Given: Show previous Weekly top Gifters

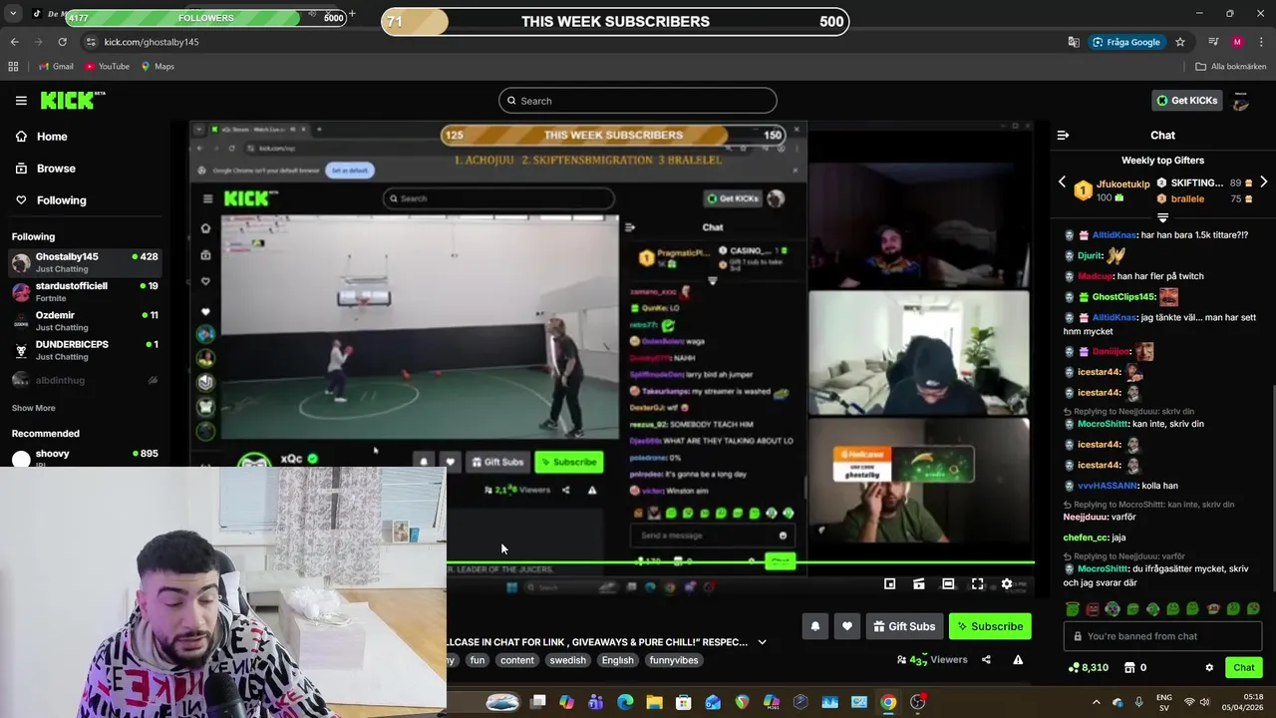Looking at the screenshot, I should (x=1062, y=182).
